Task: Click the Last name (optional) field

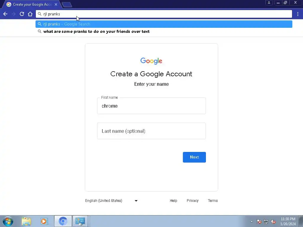Action: 151,131
